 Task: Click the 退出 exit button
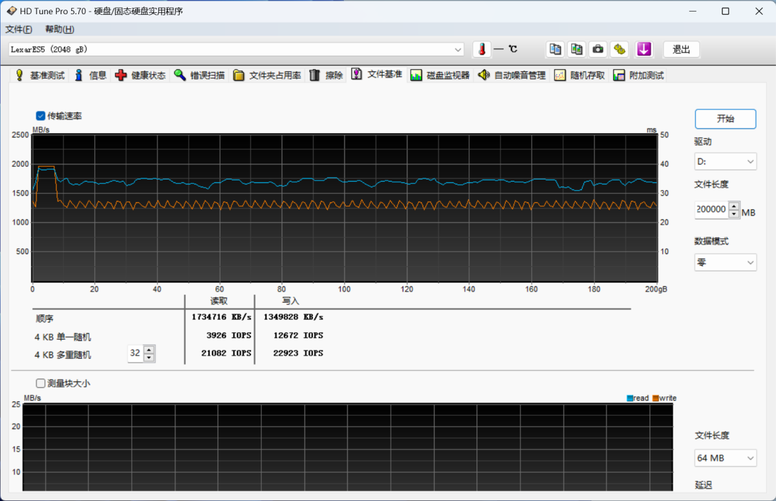tap(681, 50)
